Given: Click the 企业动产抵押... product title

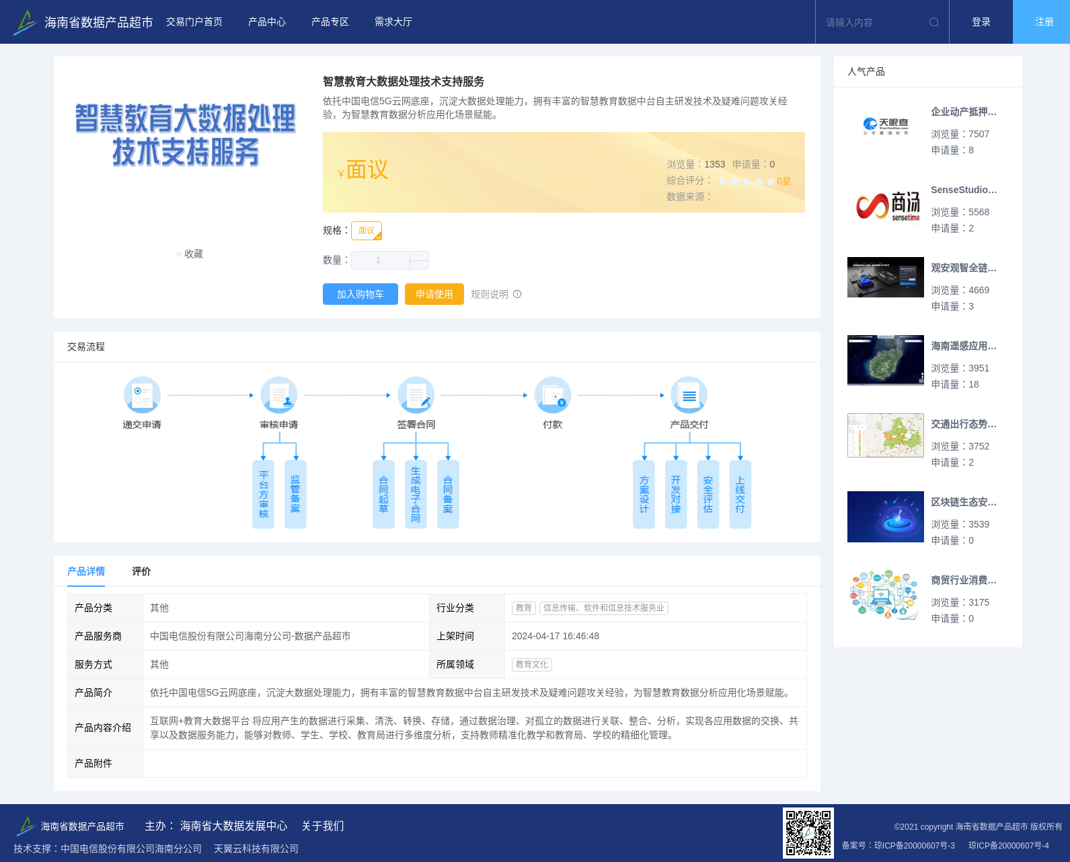Looking at the screenshot, I should point(964,112).
